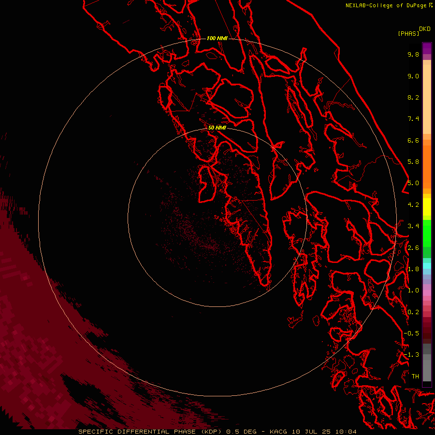Click the 50 NMI range ring label
The height and width of the screenshot is (435, 435).
pos(217,128)
